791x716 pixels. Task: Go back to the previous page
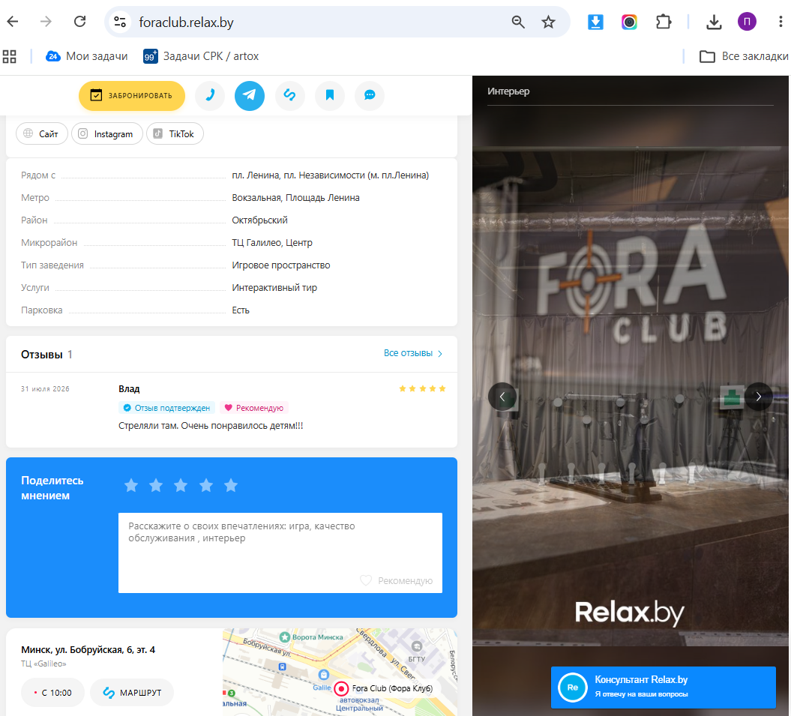(13, 22)
